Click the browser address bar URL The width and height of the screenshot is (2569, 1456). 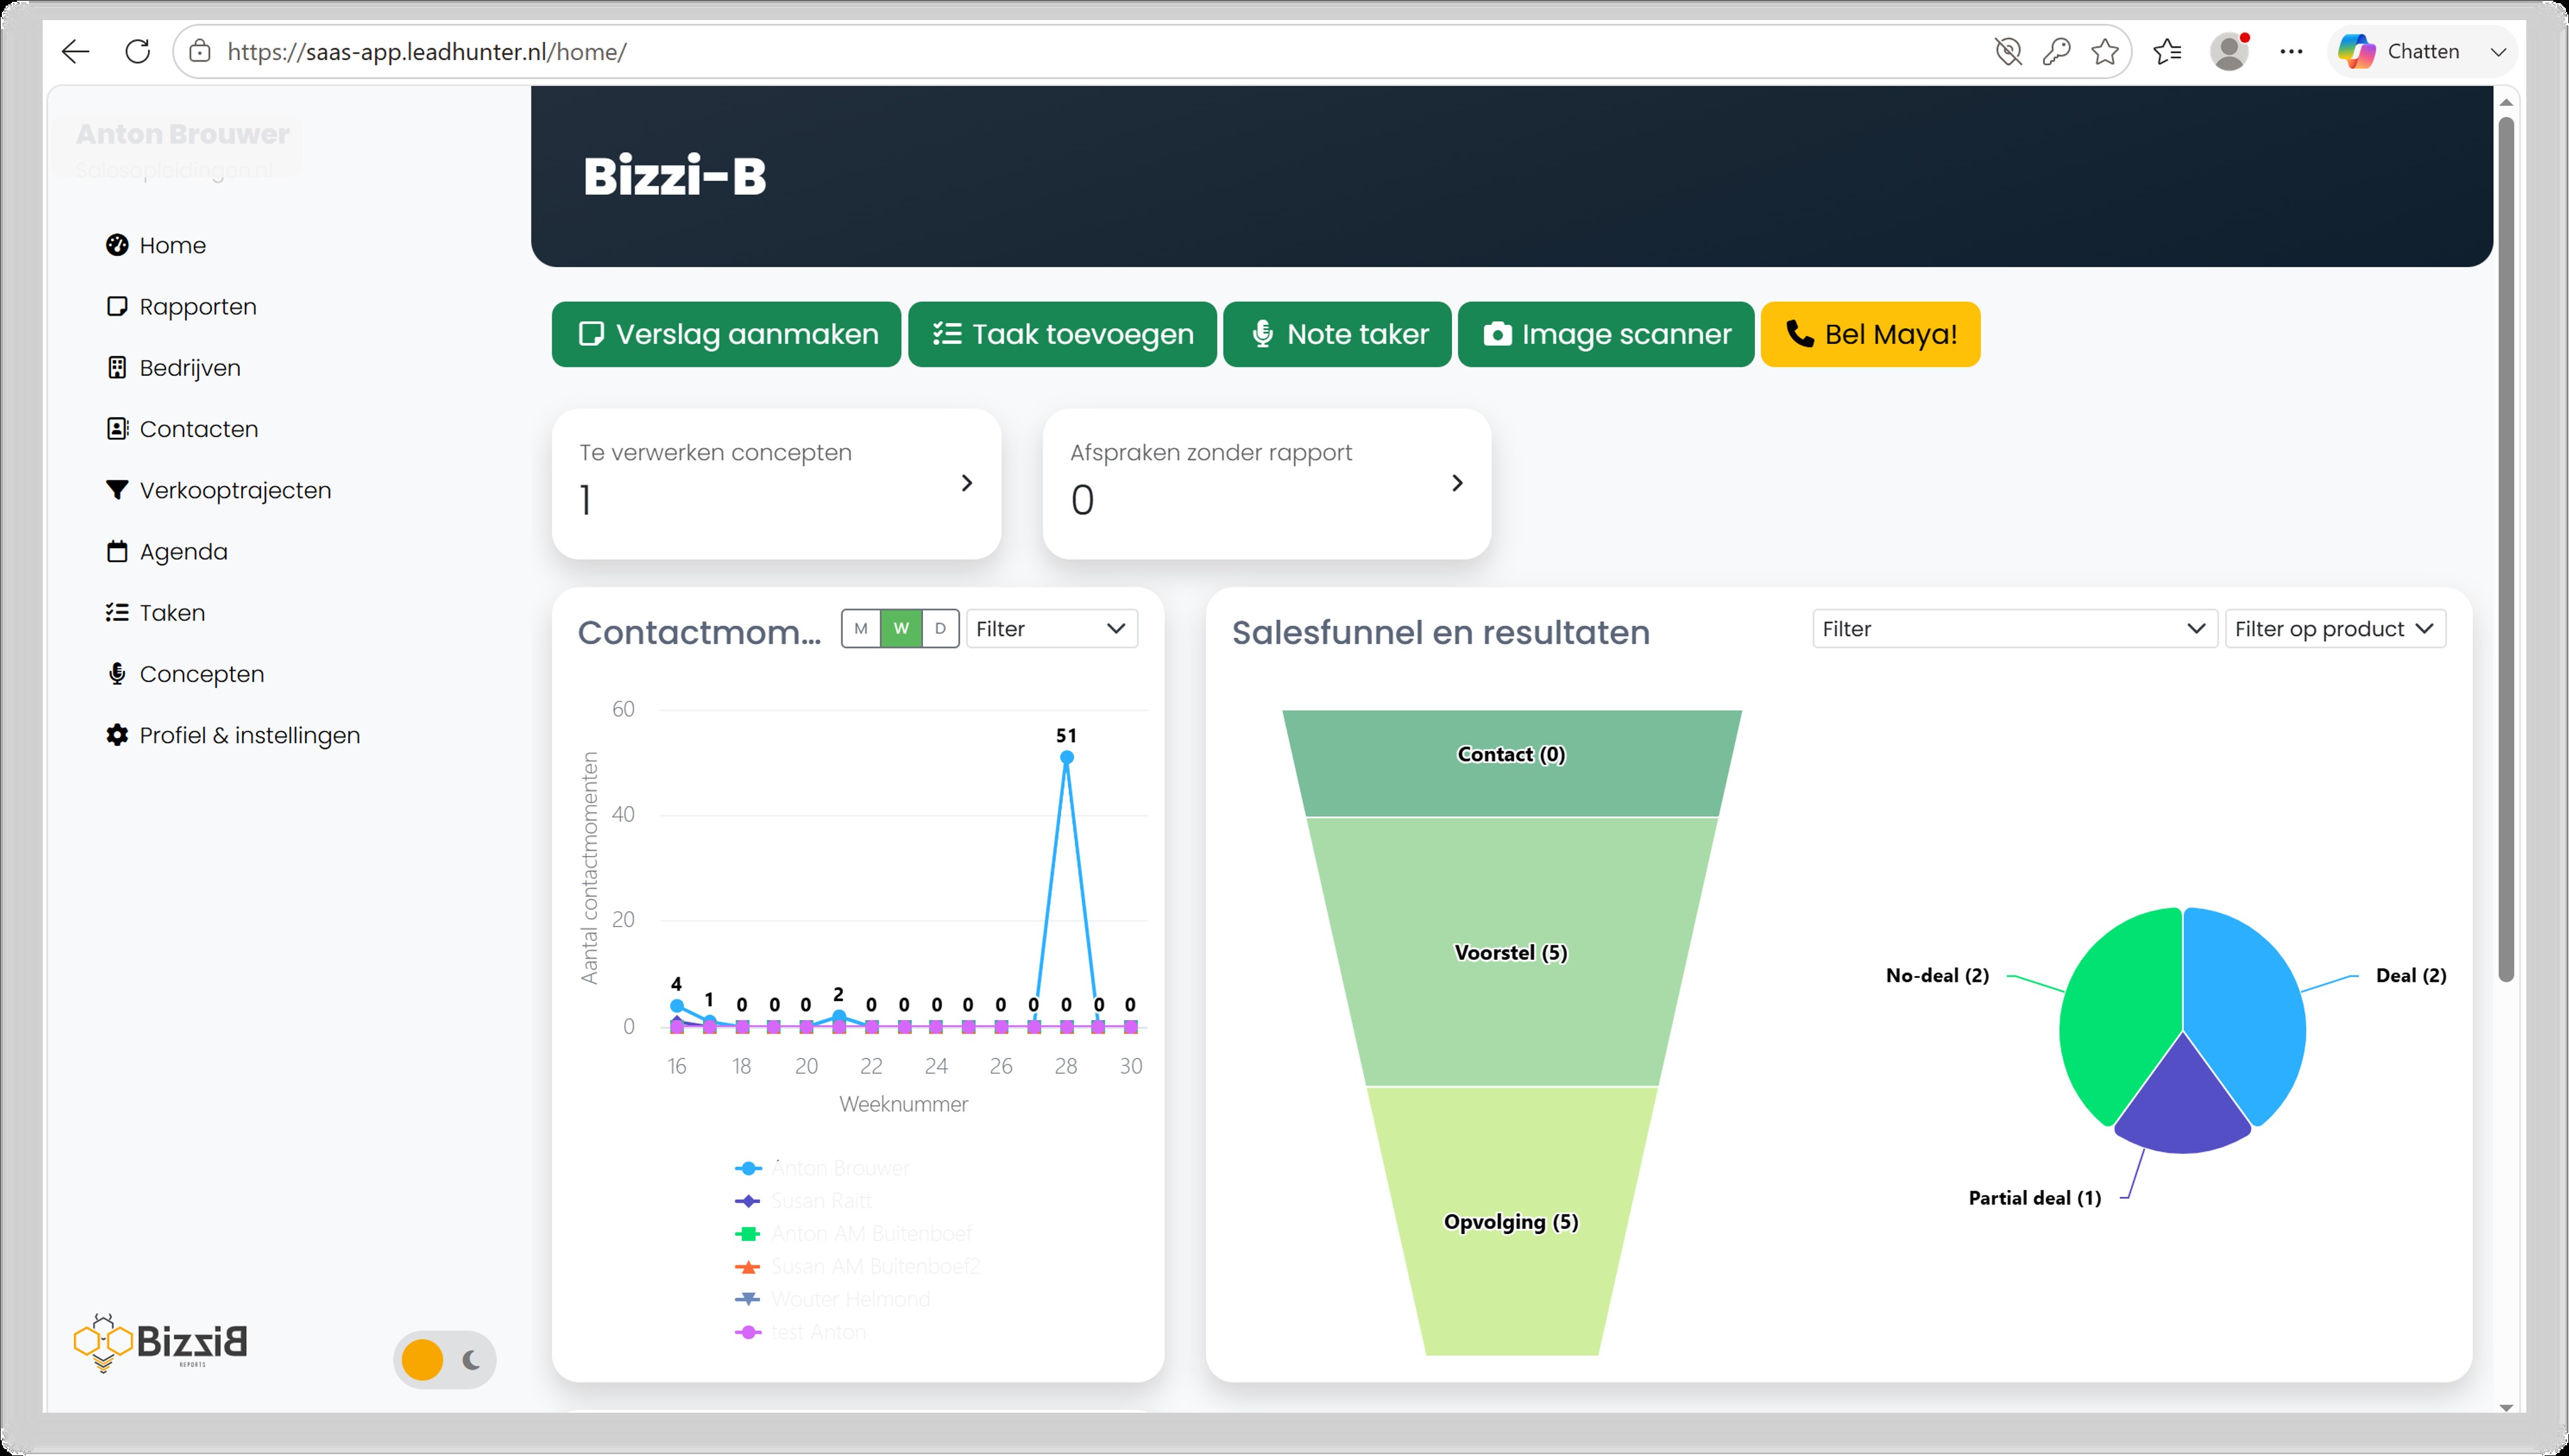tap(427, 52)
